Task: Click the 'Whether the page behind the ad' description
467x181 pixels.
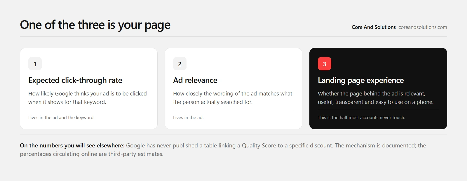Action: click(376, 98)
